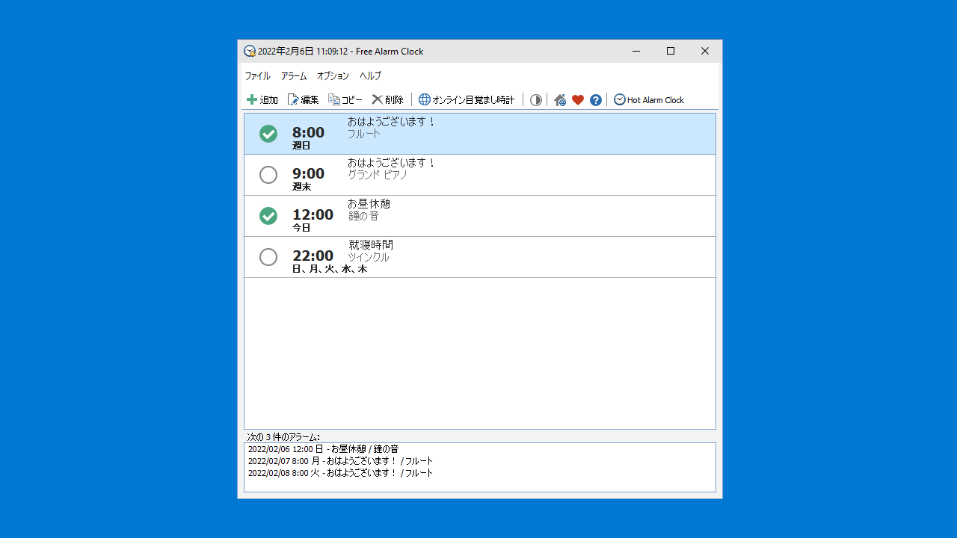Click the red heart icon

(578, 100)
